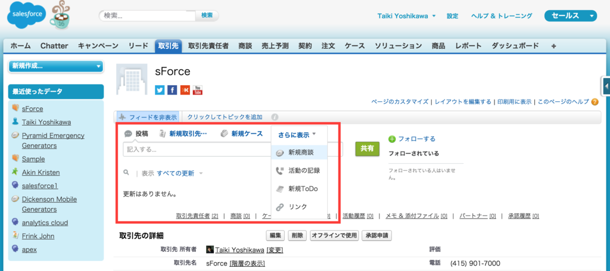
Task: Click the 階層の表示 hierarchy link
Action: click(x=247, y=264)
